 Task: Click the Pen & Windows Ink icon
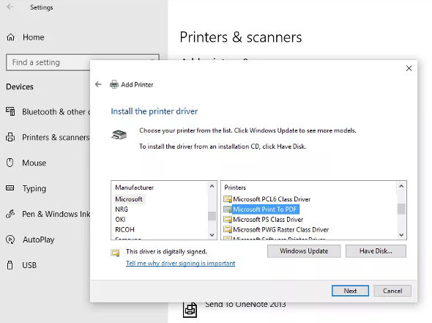pos(10,214)
